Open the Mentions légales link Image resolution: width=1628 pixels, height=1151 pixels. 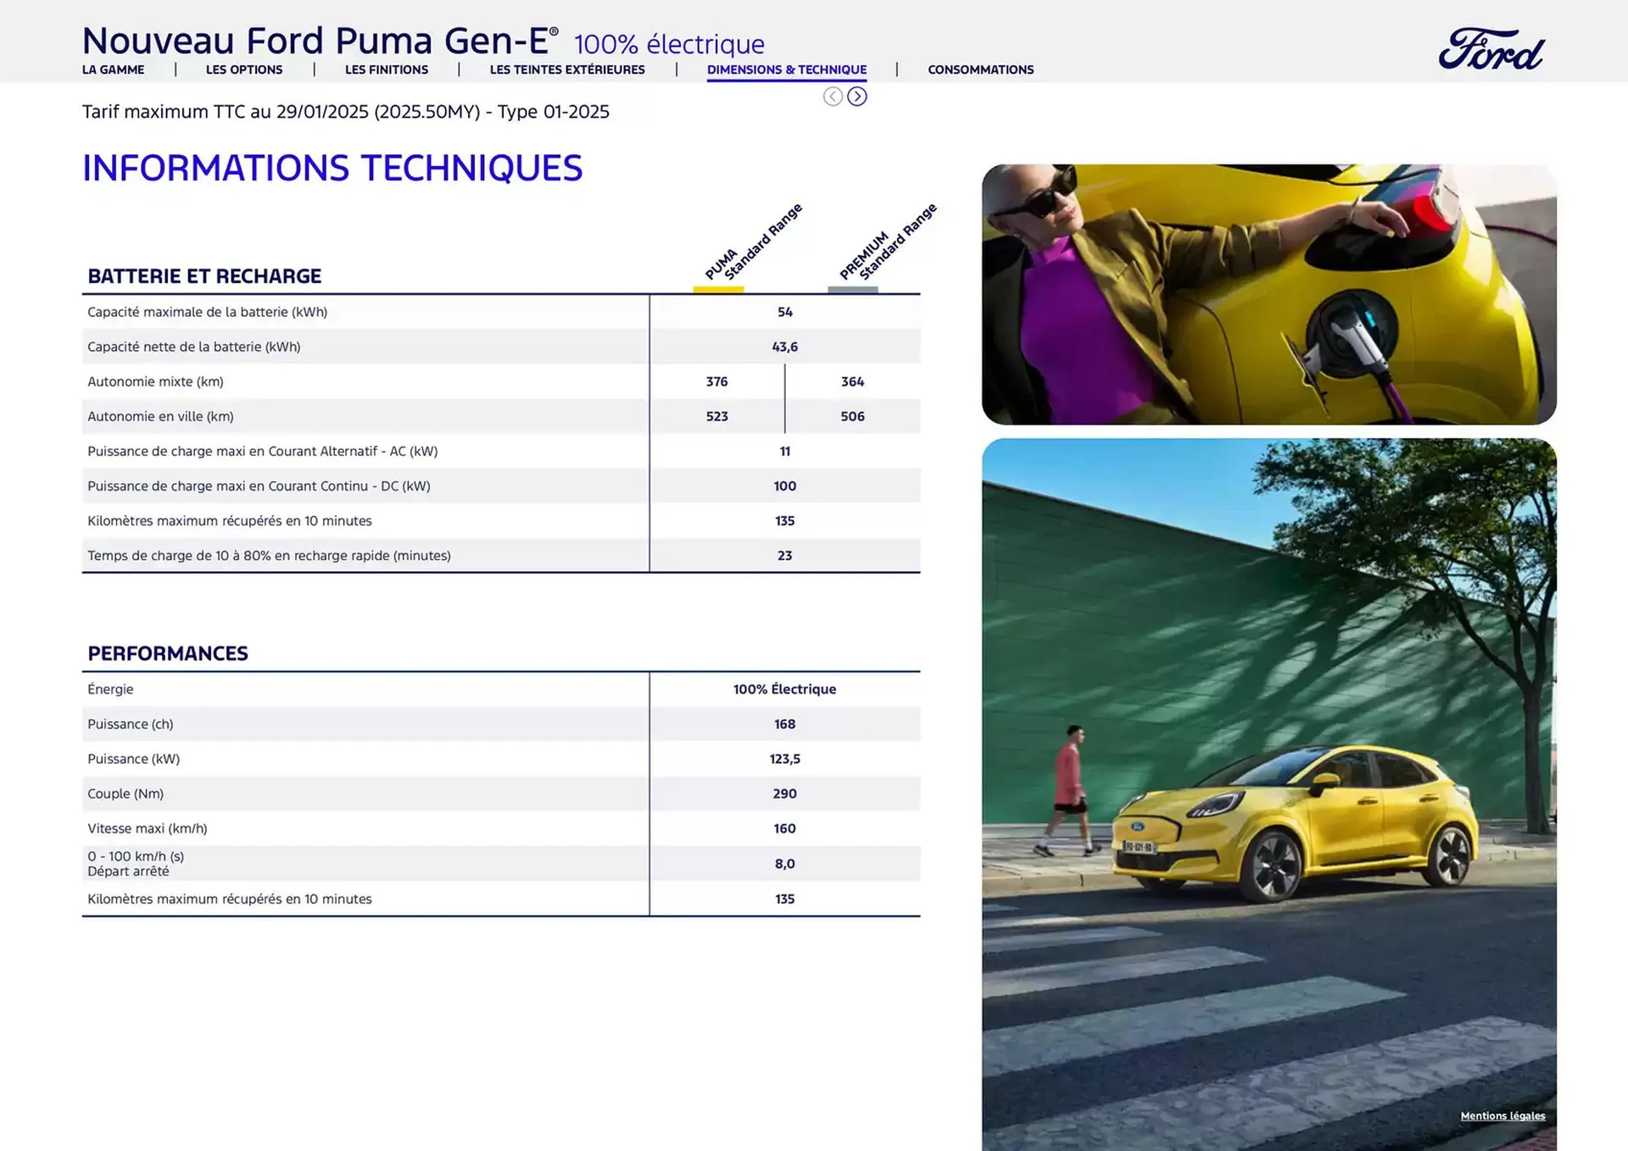[1502, 1115]
